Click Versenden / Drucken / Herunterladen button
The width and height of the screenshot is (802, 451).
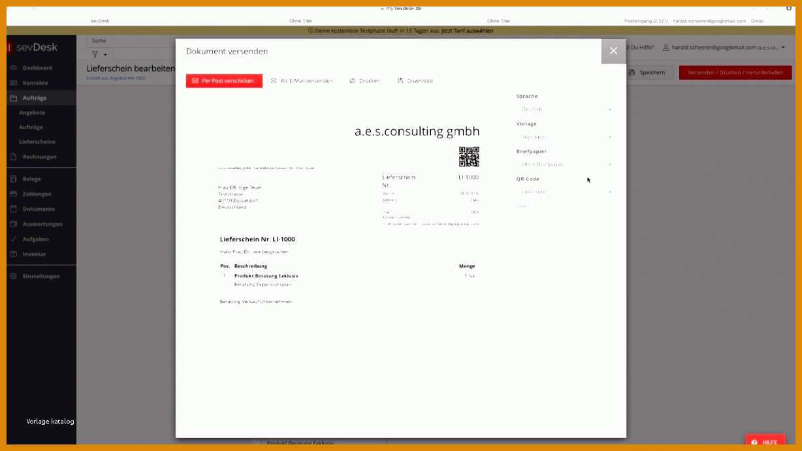tap(735, 72)
